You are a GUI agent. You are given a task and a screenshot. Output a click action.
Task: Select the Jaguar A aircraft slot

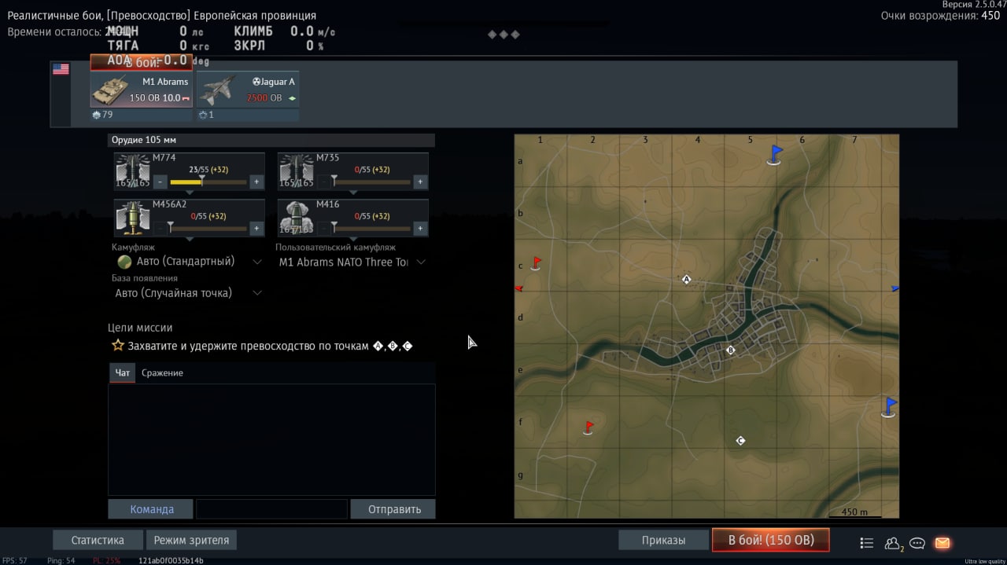(248, 90)
